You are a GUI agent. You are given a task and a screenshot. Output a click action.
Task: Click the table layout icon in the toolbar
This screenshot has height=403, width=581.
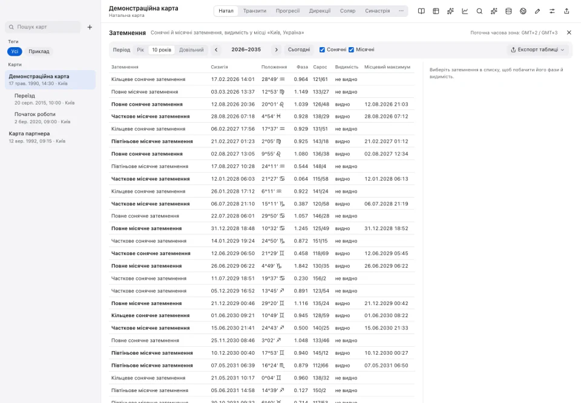(436, 11)
